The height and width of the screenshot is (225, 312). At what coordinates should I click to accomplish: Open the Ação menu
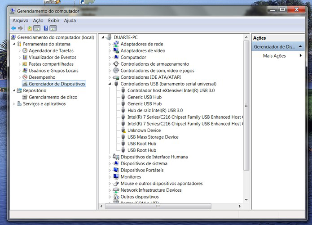tap(38, 21)
